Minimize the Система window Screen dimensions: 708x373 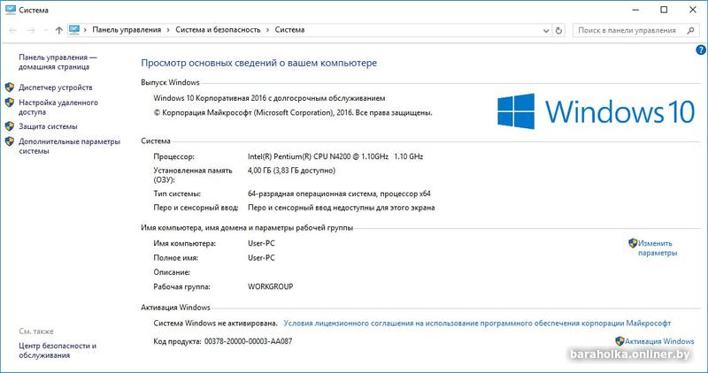click(x=635, y=10)
